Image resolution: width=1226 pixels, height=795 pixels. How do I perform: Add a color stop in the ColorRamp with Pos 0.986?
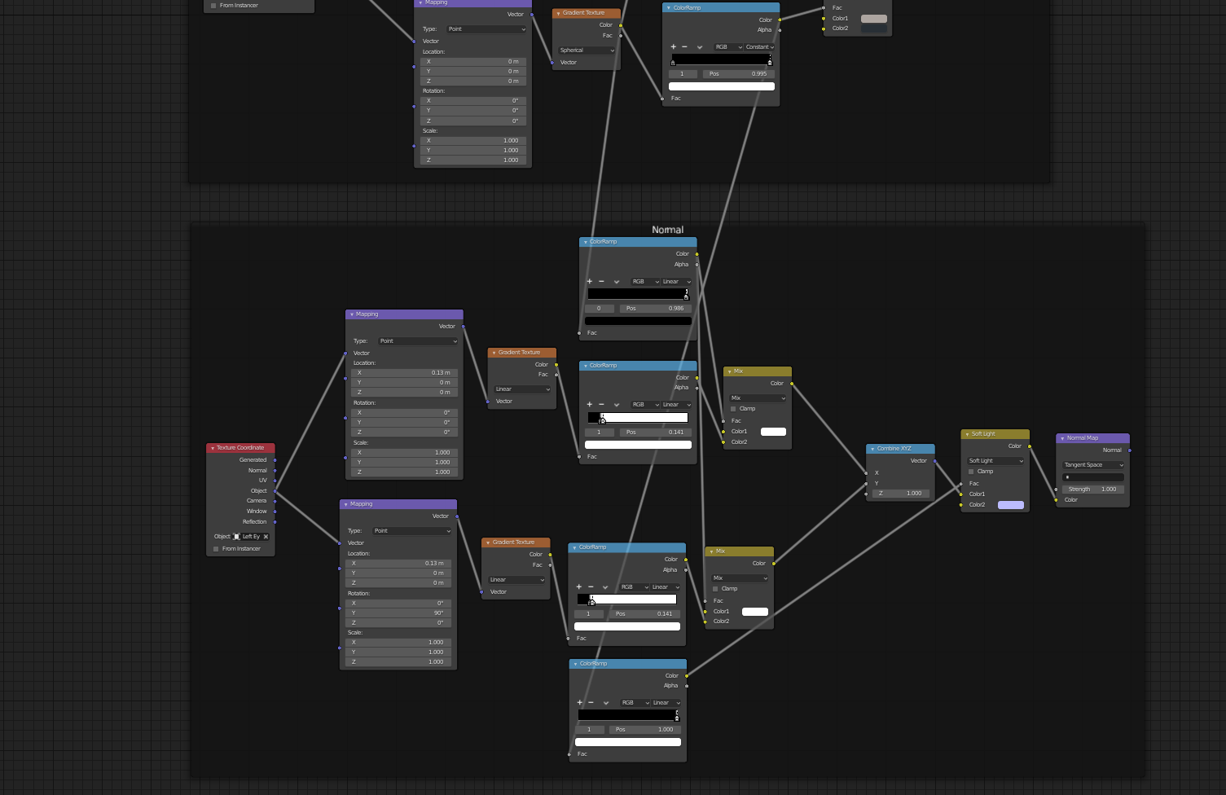pos(590,282)
